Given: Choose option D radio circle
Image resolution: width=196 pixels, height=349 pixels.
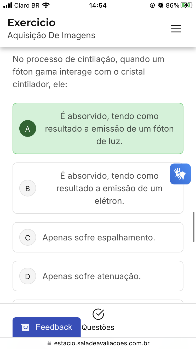Looking at the screenshot, I should [x=28, y=276].
